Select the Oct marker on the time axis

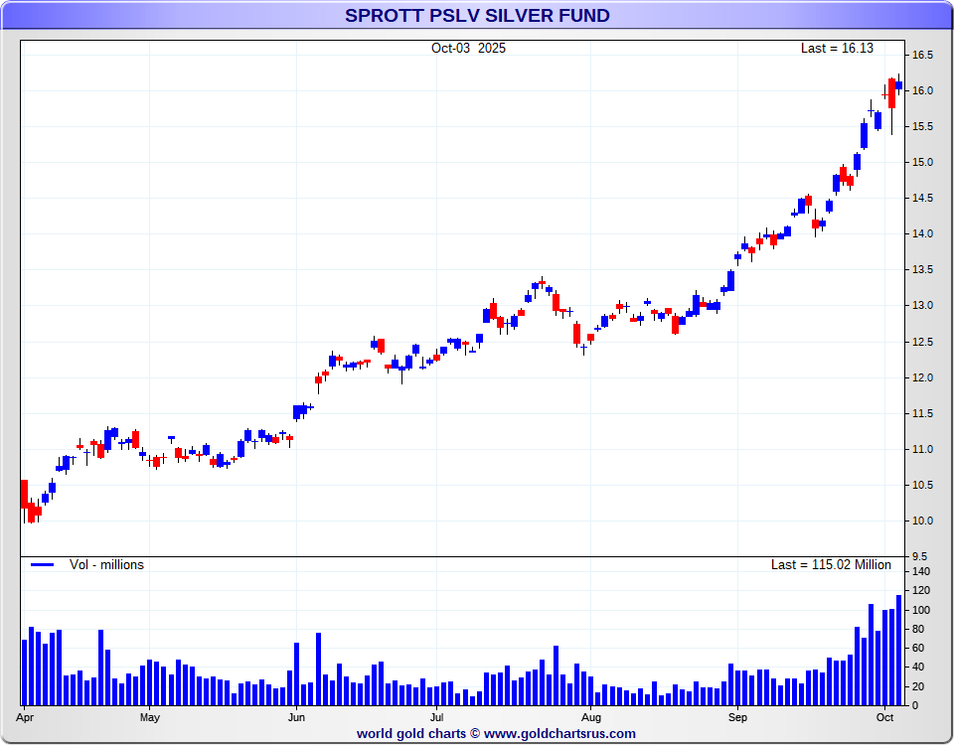tap(884, 716)
